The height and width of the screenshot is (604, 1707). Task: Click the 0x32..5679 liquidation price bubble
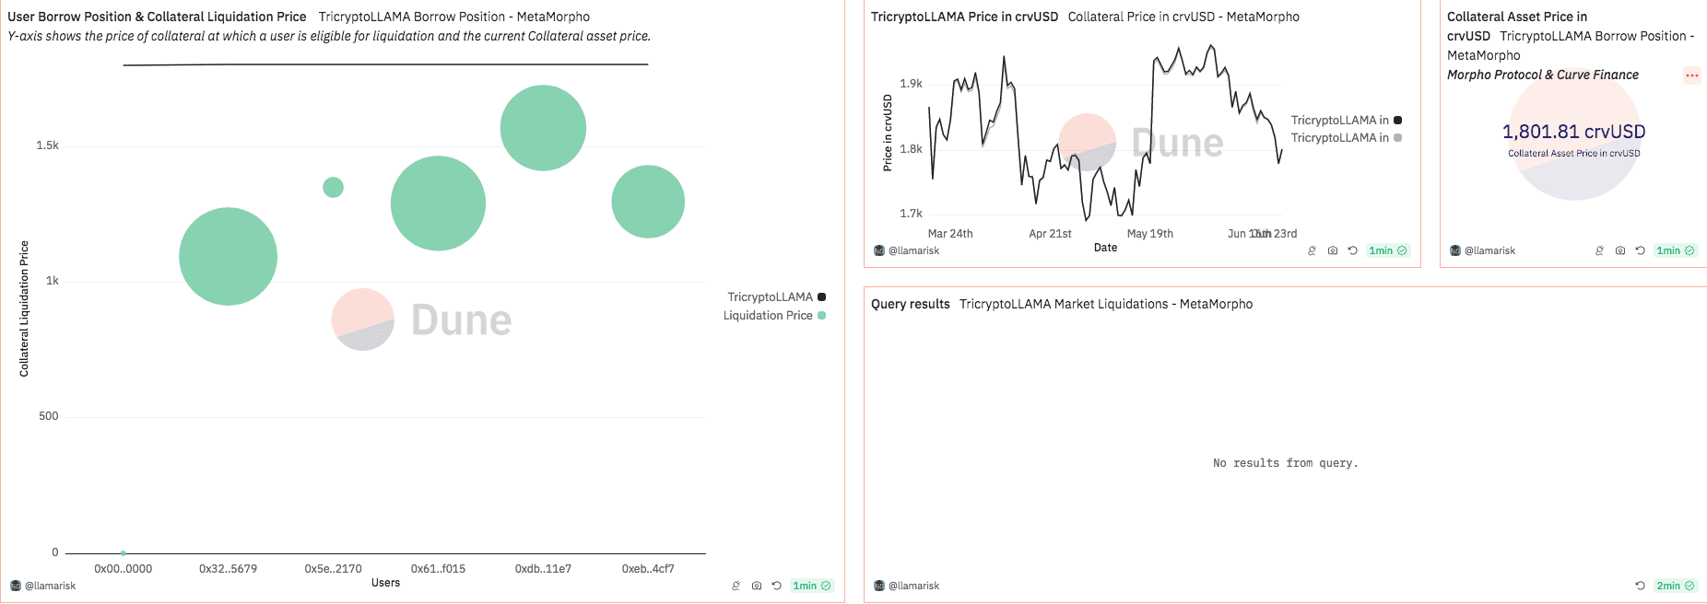(228, 256)
